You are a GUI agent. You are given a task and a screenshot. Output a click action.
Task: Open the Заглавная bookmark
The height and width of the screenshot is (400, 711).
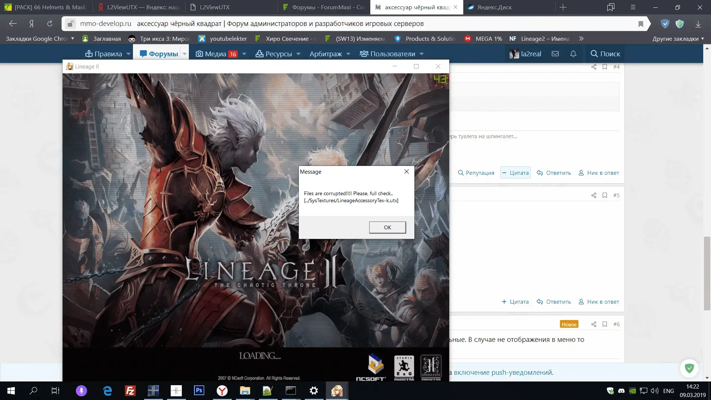(x=102, y=39)
